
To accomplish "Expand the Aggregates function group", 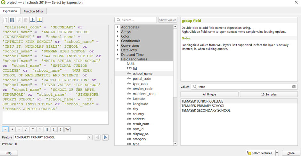I will pos(118,27).
